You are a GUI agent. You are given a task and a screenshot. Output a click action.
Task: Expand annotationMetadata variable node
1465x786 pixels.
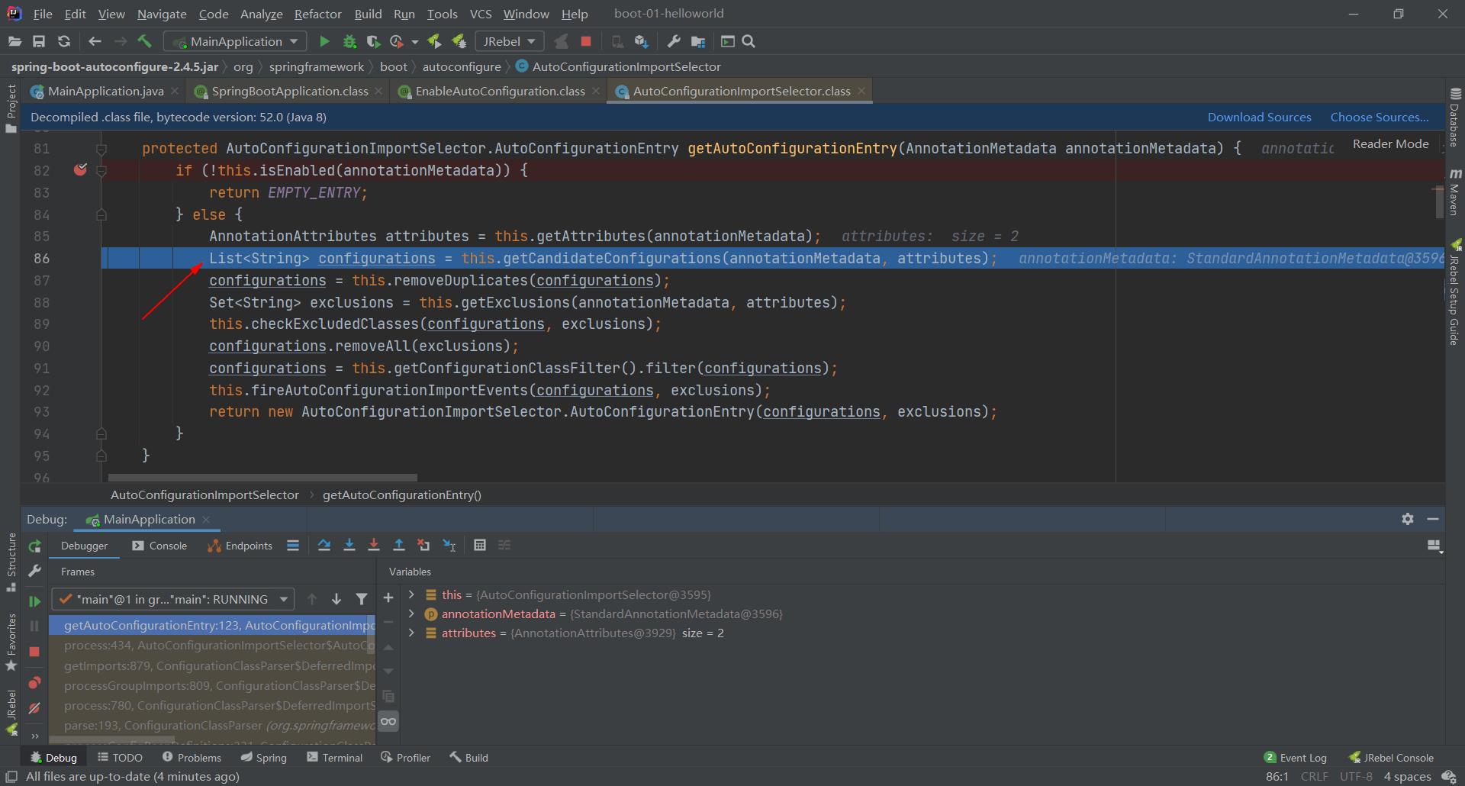click(411, 614)
